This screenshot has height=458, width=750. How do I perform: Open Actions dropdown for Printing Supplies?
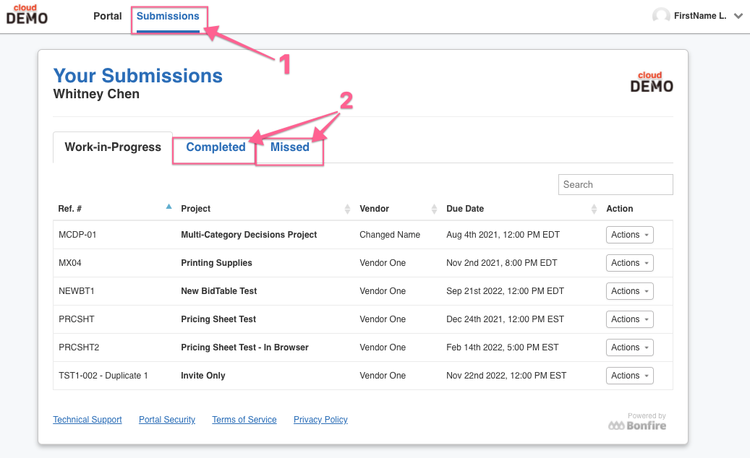coord(629,263)
